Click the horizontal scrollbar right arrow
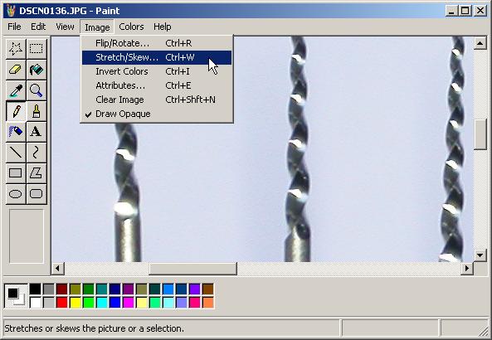Image resolution: width=492 pixels, height=340 pixels. tap(467, 269)
